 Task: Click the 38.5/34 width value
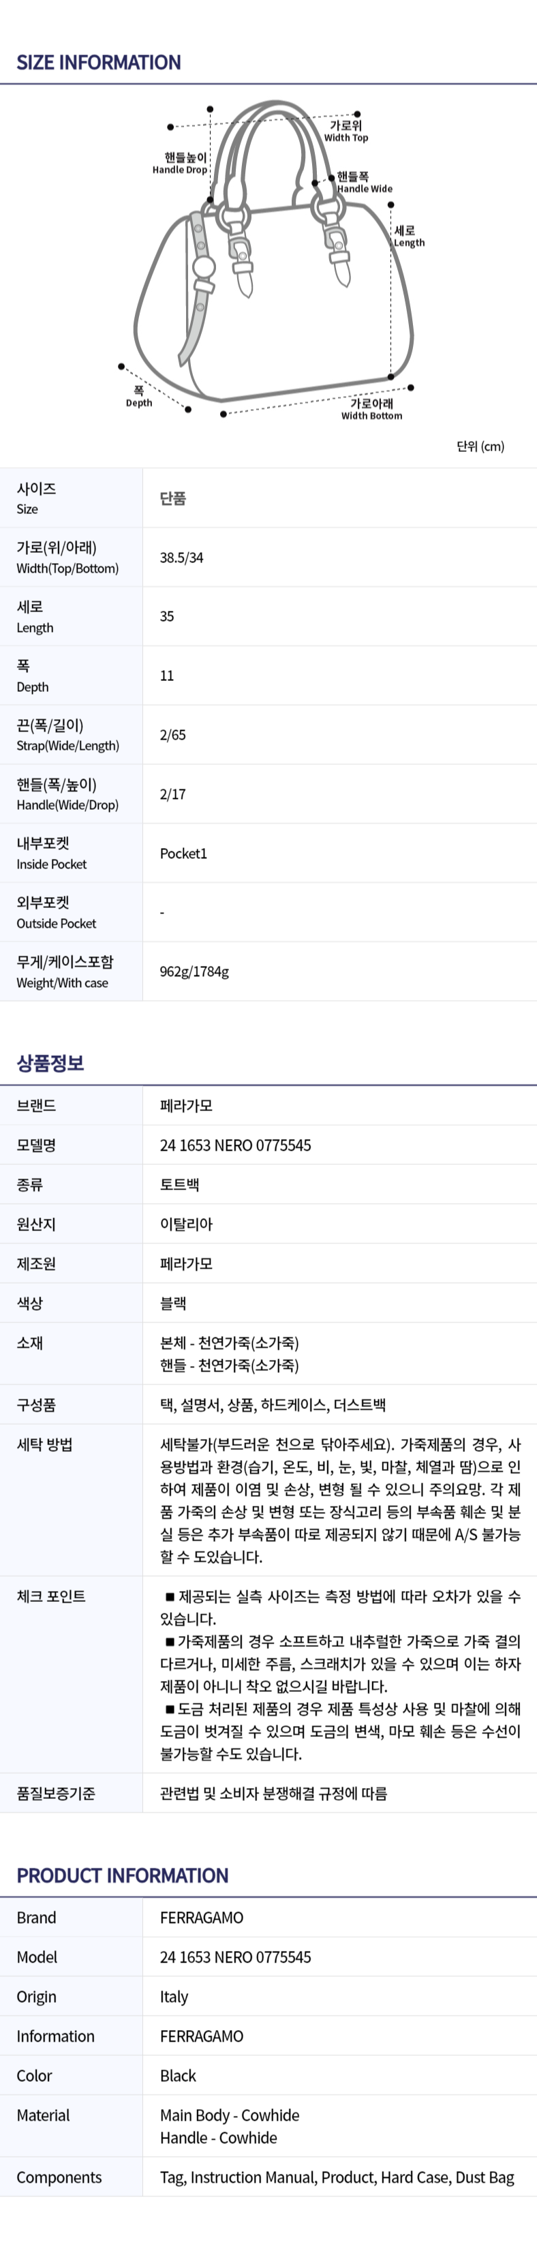pyautogui.click(x=181, y=558)
